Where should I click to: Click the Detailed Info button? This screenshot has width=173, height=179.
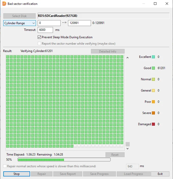tap(108, 51)
